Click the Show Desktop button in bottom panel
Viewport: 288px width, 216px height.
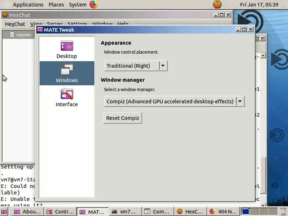(4, 212)
